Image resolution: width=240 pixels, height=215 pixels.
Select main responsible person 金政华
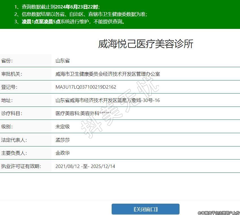pos(62,153)
